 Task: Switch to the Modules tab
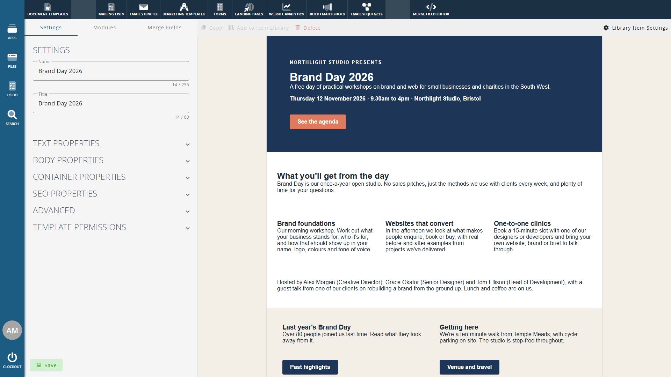coord(104,28)
